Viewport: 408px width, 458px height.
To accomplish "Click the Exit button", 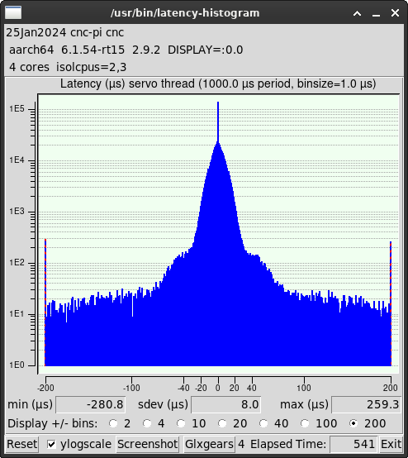I will pos(391,444).
